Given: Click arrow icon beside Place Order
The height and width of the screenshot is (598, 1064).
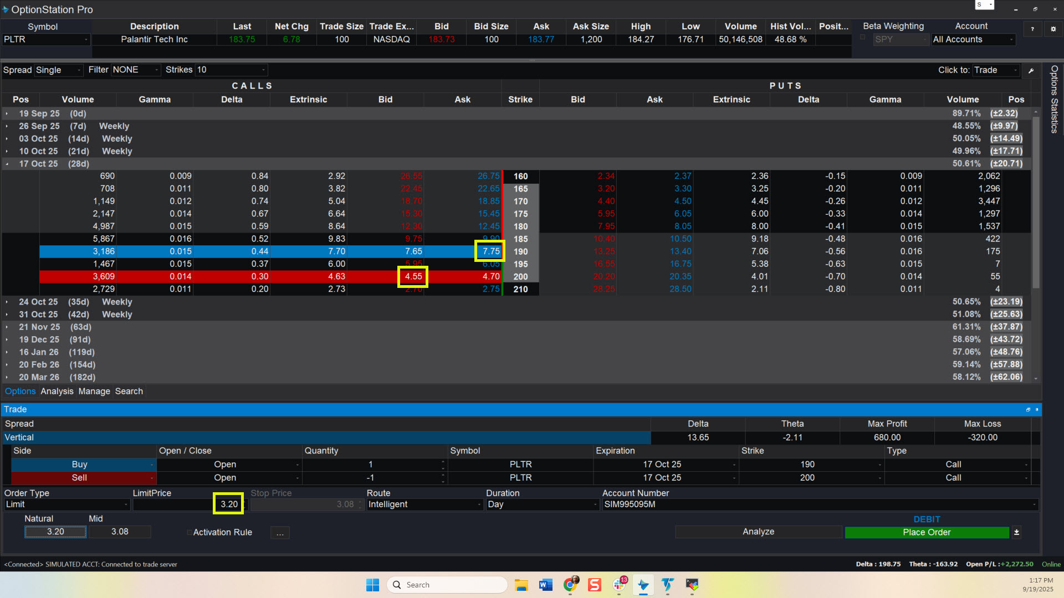Looking at the screenshot, I should pos(1016,532).
